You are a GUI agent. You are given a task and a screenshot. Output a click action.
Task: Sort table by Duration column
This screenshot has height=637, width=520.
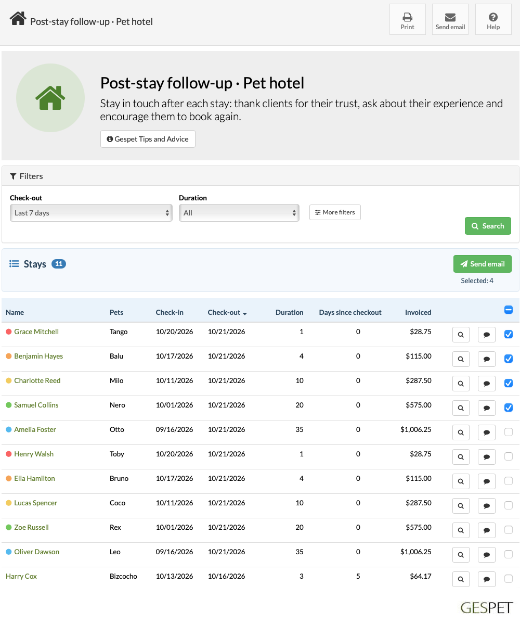pyautogui.click(x=290, y=312)
